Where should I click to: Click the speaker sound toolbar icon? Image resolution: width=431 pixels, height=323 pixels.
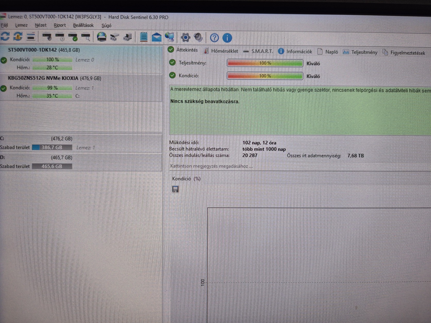point(198,38)
